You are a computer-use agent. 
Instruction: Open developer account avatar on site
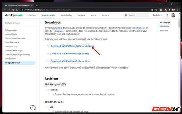tap(173, 15)
